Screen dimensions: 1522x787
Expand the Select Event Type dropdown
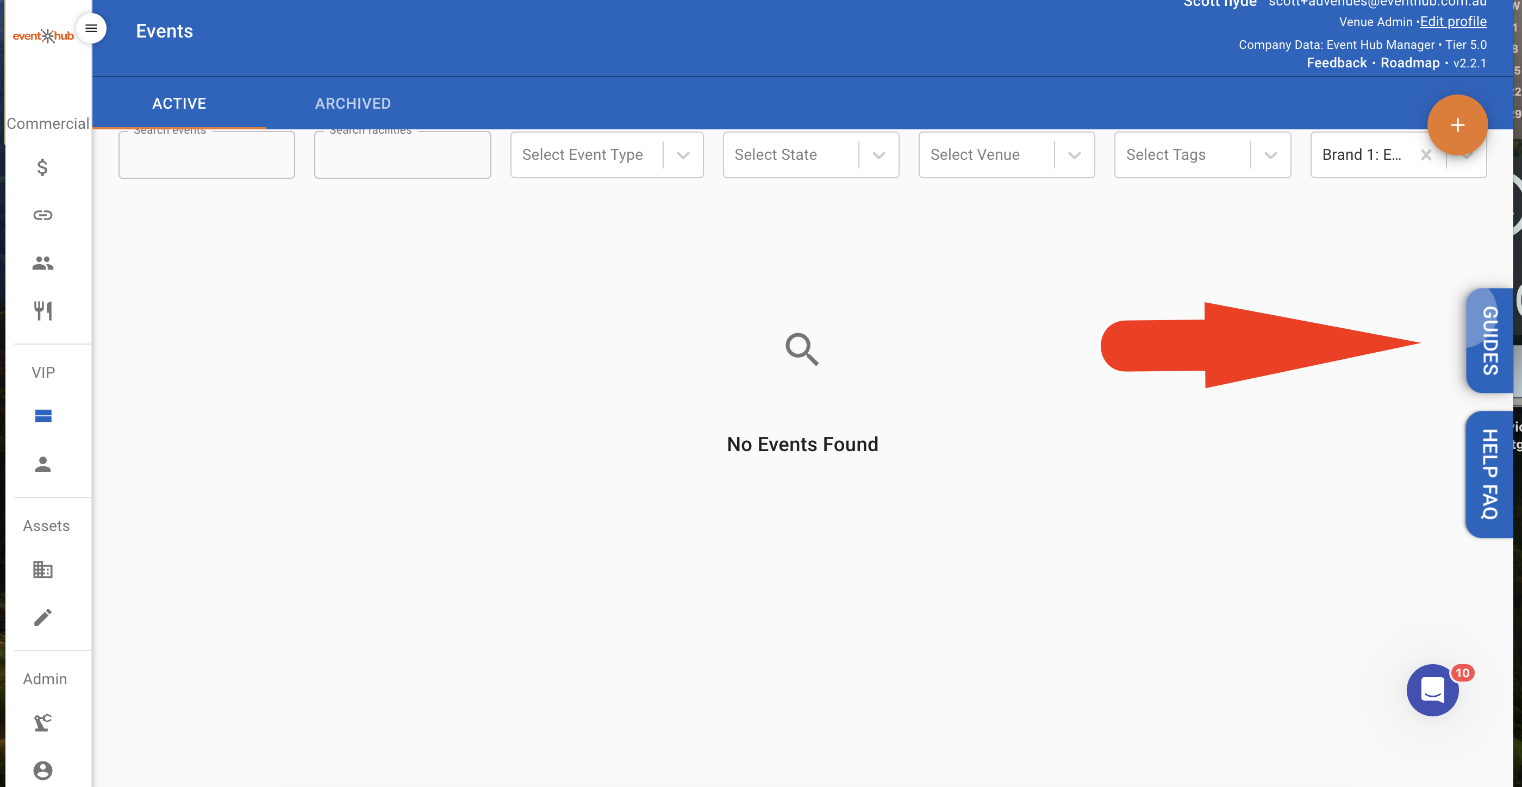pos(606,155)
